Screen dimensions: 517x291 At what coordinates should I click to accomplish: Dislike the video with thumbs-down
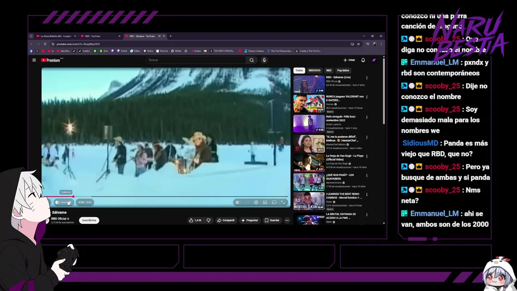pos(208,220)
